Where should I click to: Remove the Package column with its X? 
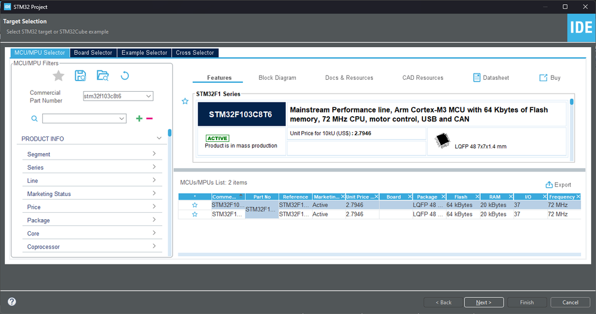[x=443, y=197]
